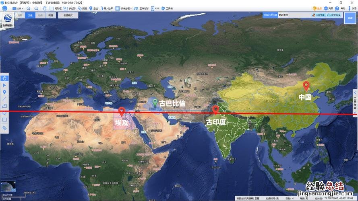
Task: Expand the 标准分幅 grid dropdown
Action: point(123,8)
